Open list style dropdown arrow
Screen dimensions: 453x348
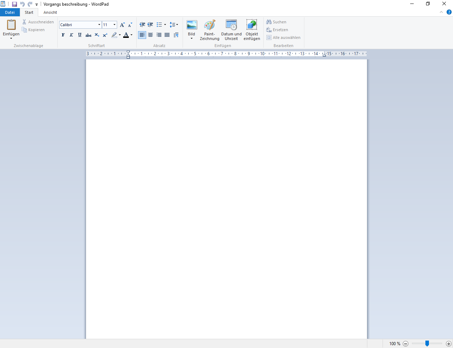[x=165, y=25]
